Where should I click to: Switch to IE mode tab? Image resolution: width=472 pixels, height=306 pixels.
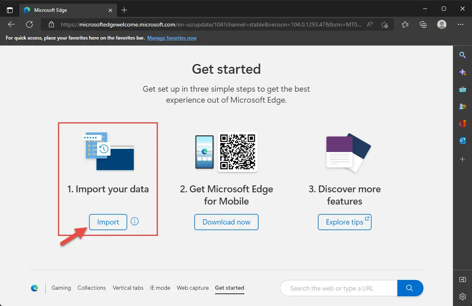(x=160, y=288)
